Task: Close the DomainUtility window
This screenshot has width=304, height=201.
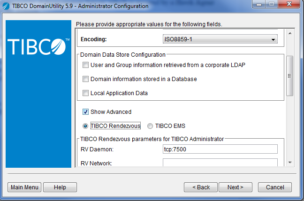Action: 289,4
